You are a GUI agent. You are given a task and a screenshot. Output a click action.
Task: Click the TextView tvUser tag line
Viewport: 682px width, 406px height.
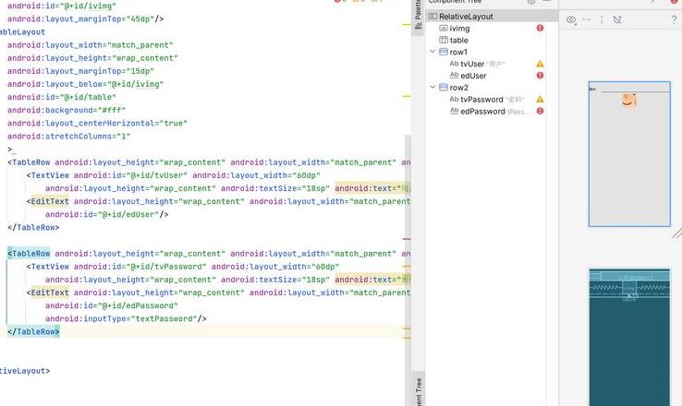(173, 175)
